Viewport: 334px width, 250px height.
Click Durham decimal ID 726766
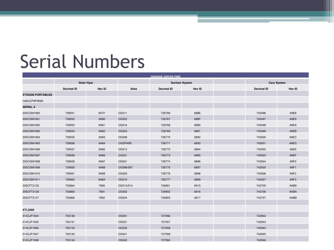pyautogui.click(x=165, y=113)
